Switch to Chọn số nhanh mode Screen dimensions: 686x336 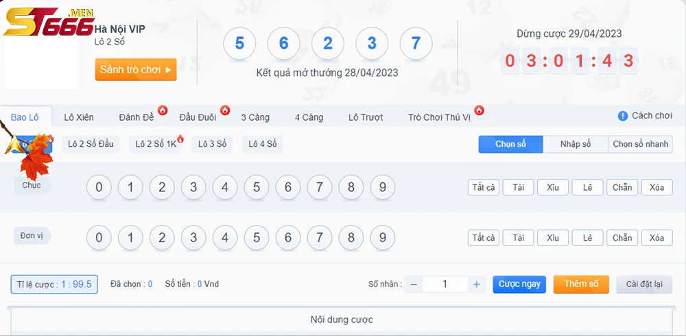click(641, 144)
